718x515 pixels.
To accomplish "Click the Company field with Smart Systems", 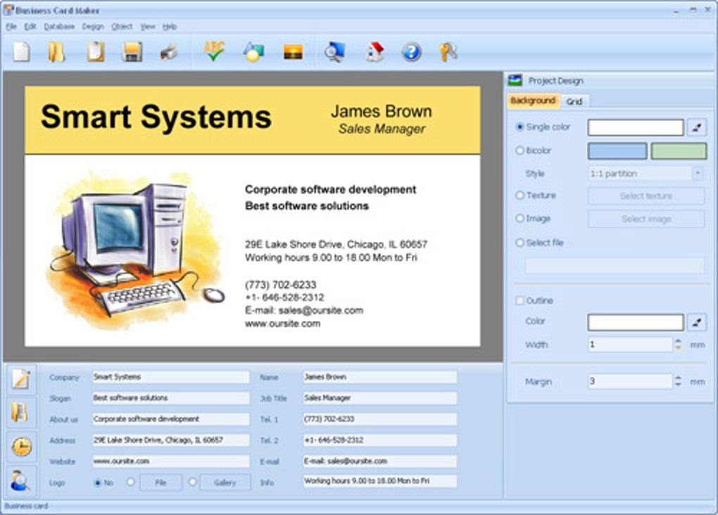I will pos(171,376).
